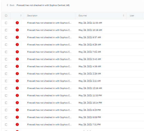The width and height of the screenshot is (144, 131).
Task: Click red alert icon for 11:33 PM row
Action: click(17, 96)
